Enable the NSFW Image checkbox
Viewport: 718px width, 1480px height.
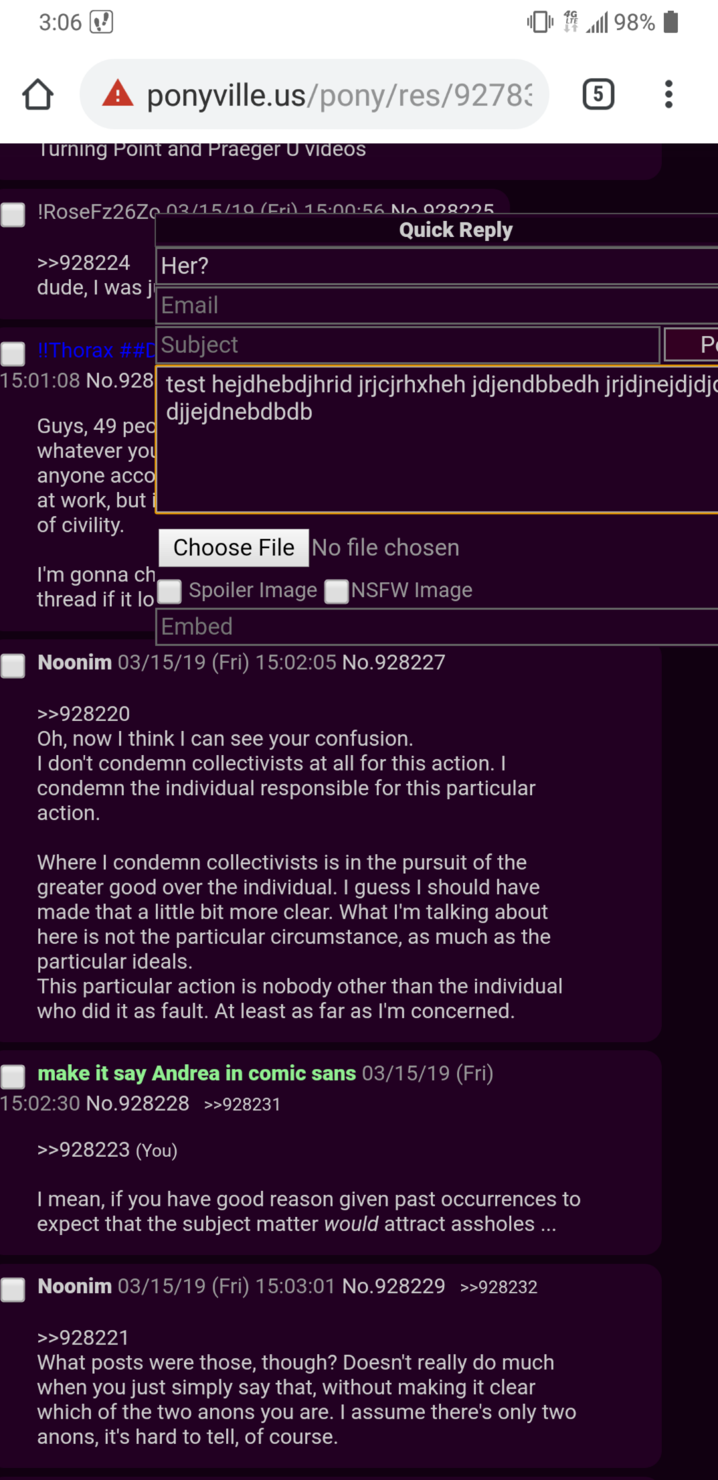pyautogui.click(x=337, y=591)
